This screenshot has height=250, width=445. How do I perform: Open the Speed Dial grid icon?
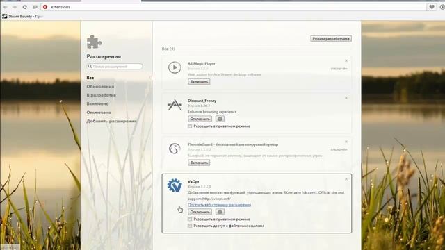(x=35, y=7)
